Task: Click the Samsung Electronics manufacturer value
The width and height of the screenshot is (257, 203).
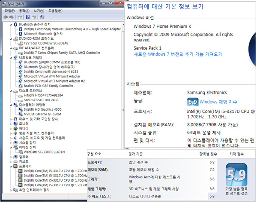Action: coord(207,93)
